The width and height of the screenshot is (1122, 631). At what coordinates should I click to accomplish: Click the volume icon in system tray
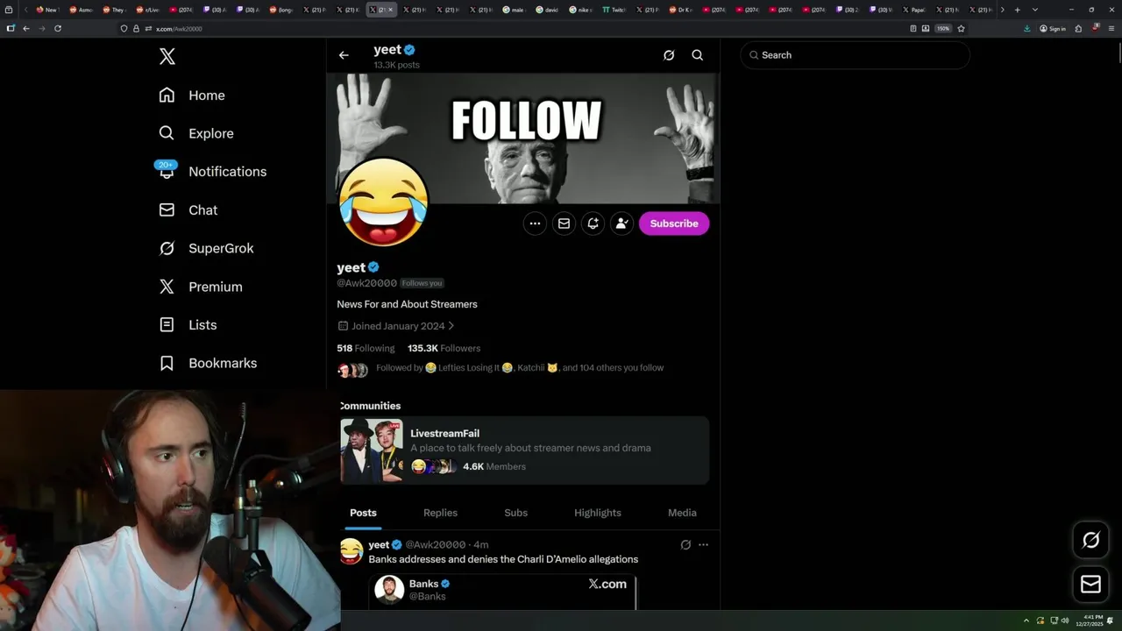[1065, 620]
